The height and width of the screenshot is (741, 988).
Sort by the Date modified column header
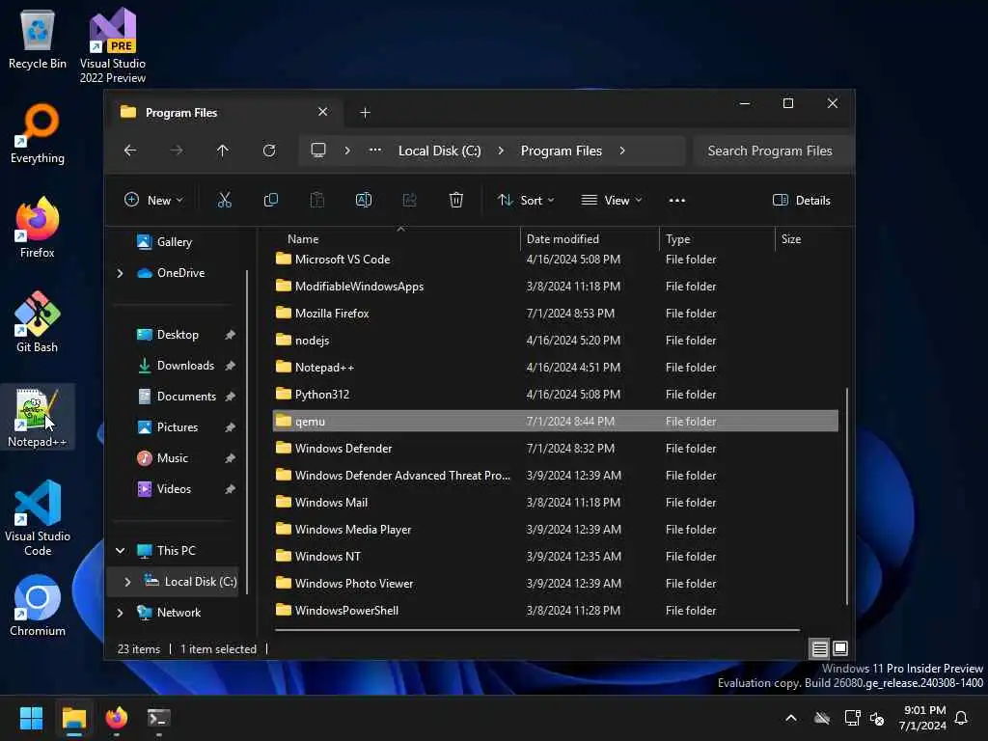[590, 239]
